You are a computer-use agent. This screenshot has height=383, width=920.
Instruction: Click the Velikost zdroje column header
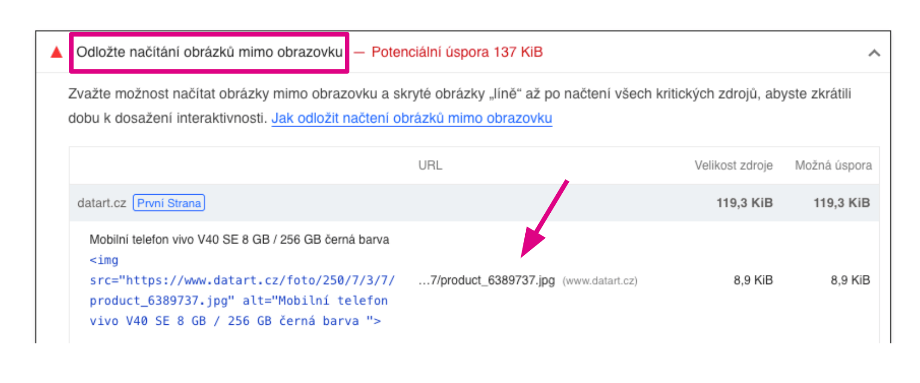[733, 166]
